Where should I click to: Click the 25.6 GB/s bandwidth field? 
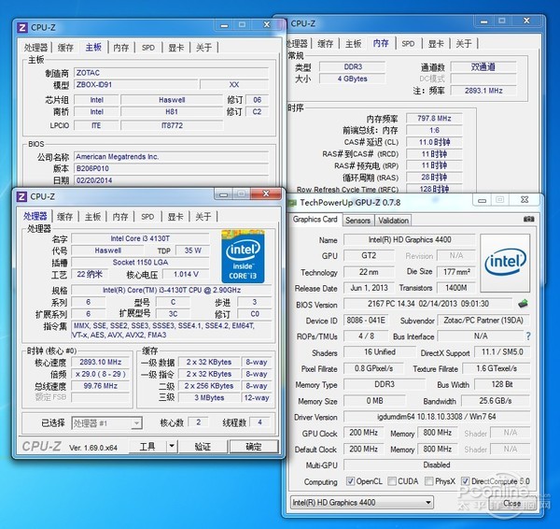click(x=496, y=401)
